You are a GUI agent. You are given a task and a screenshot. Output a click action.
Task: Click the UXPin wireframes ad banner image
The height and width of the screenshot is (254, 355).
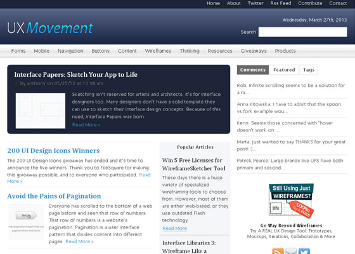pos(291,201)
